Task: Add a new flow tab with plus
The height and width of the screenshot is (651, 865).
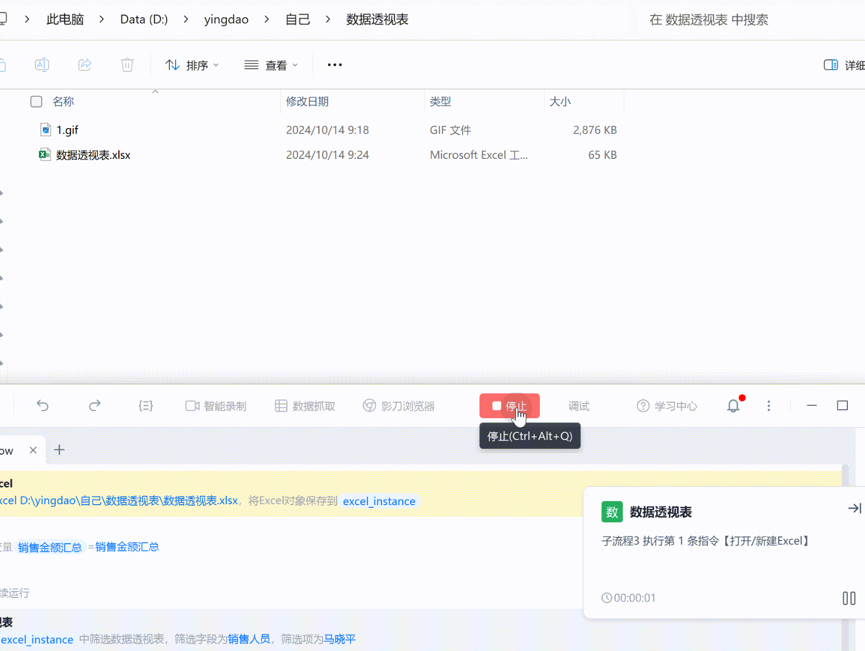Action: 59,450
